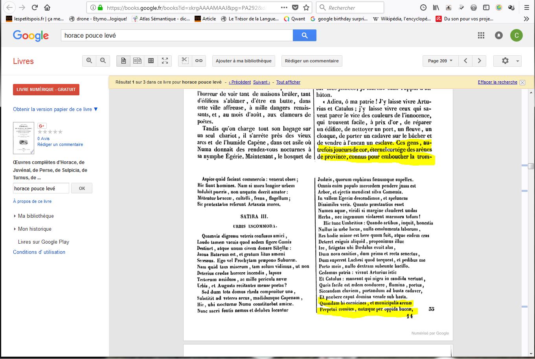Click the zoom out magnifier icon
535x359 pixels.
103,61
